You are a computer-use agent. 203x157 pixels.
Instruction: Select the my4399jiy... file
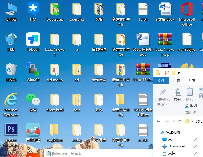[187, 42]
